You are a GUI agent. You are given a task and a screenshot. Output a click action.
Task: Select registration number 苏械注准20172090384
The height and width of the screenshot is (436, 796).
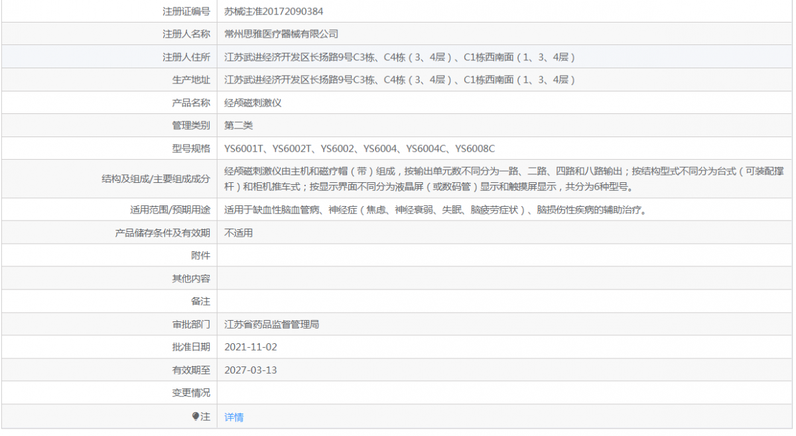coord(274,11)
